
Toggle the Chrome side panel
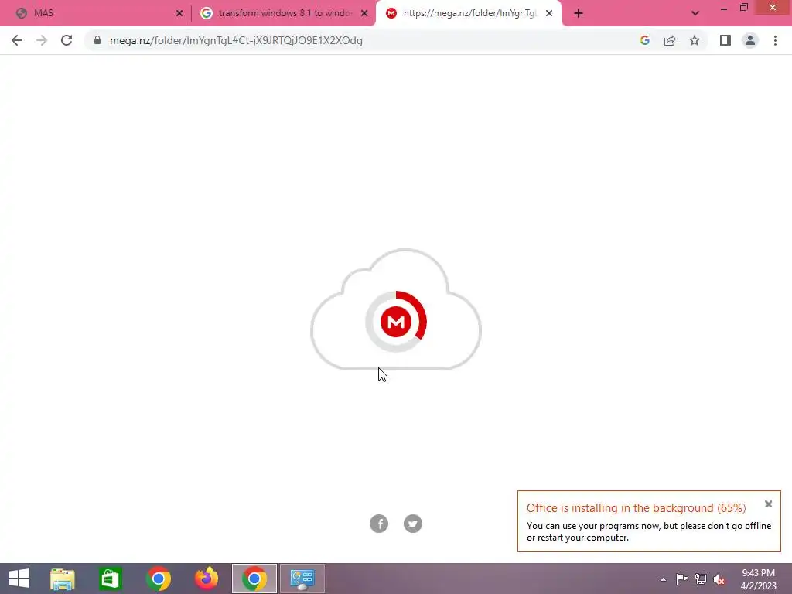point(725,40)
